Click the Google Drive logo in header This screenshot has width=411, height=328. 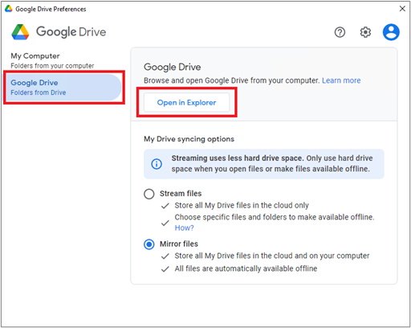click(20, 32)
